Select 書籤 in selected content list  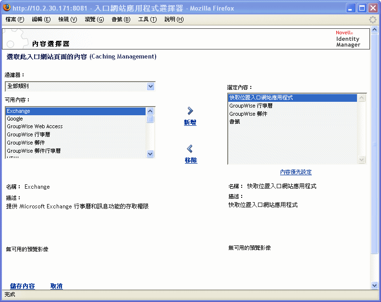click(x=293, y=121)
